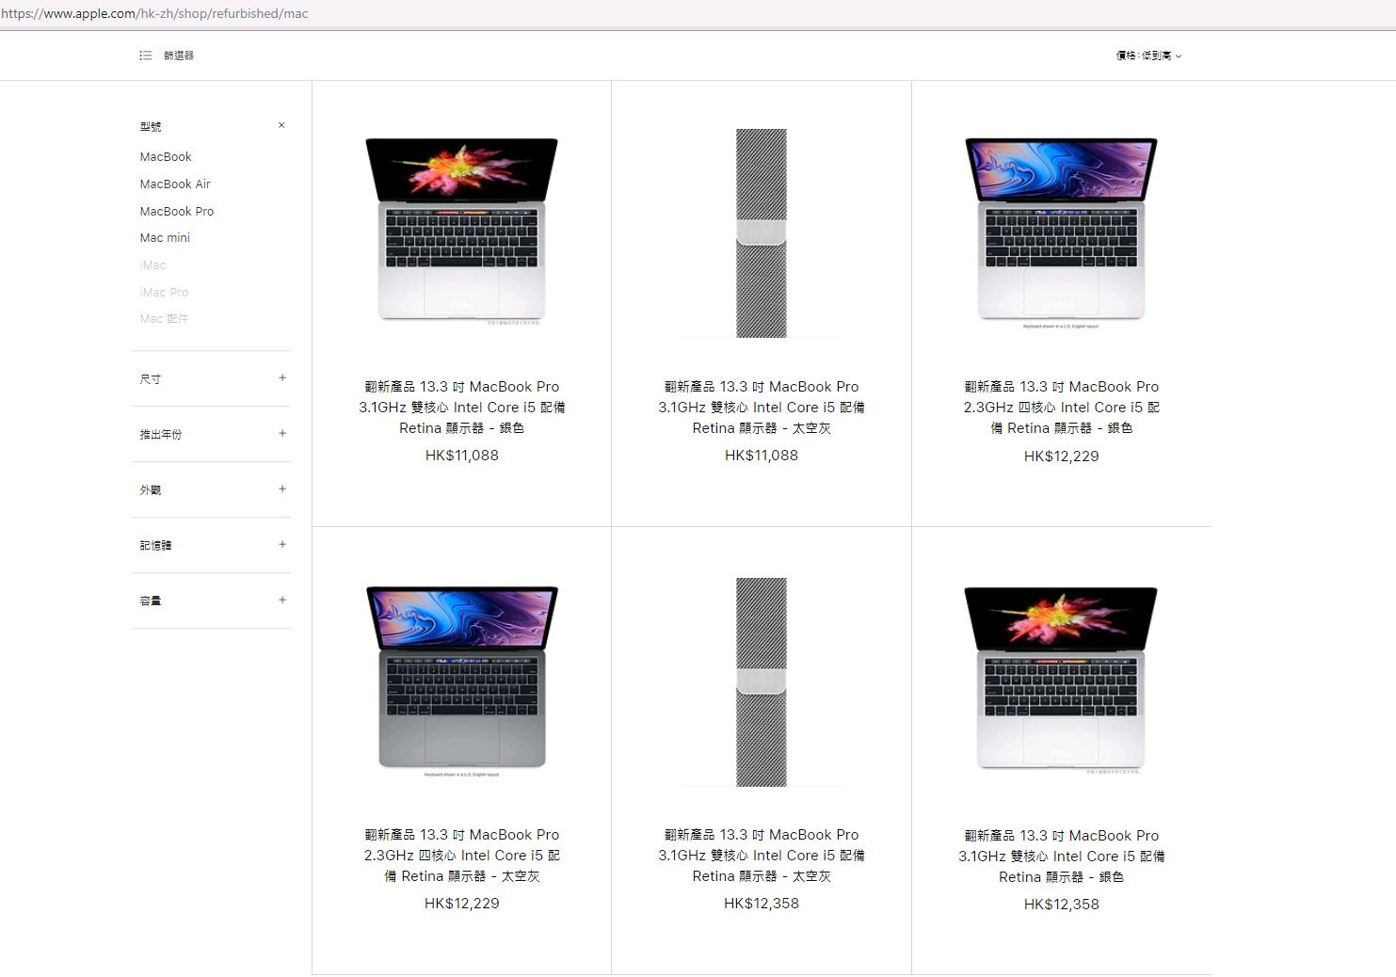Open the 3.1GHz 銀色 MacBook Pro title at HK$12,358
1396x977 pixels.
[x=1061, y=856]
